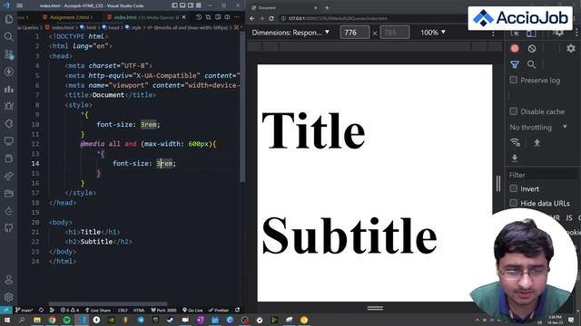The height and width of the screenshot is (326, 581).
Task: Open the No throttling dropdown
Action: 538,127
